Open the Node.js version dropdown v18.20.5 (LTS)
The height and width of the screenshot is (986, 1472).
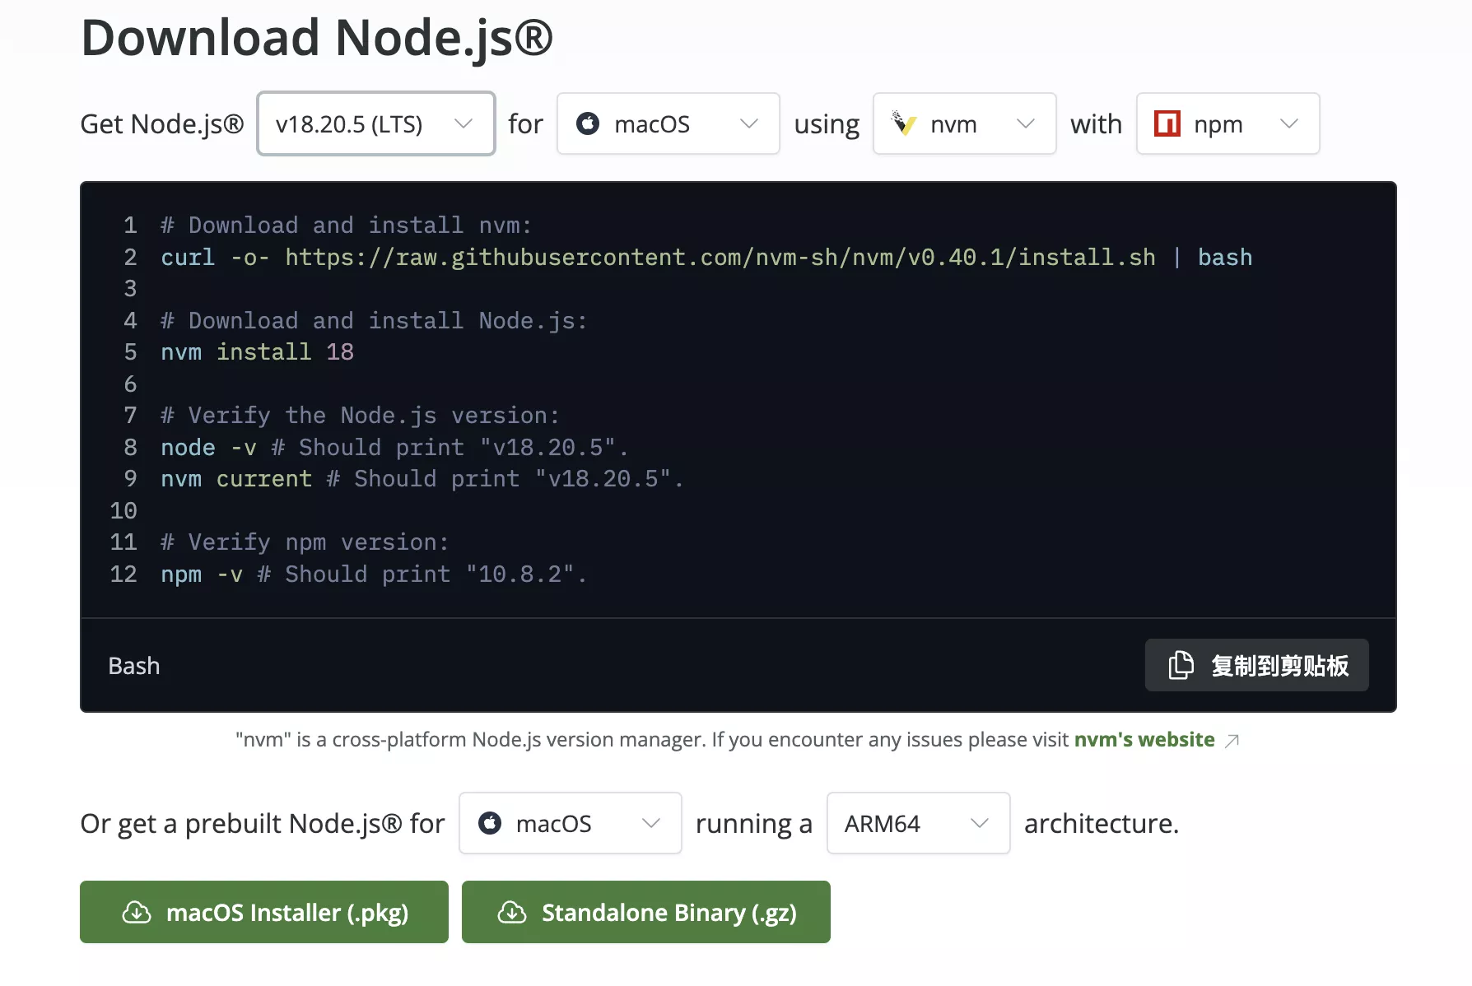376,123
